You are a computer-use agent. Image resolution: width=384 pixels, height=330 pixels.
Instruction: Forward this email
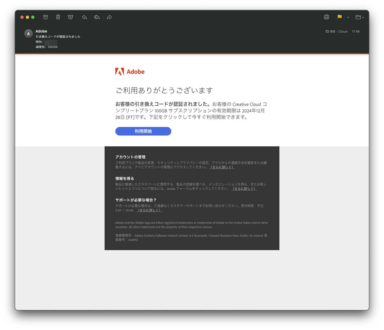pyautogui.click(x=109, y=17)
